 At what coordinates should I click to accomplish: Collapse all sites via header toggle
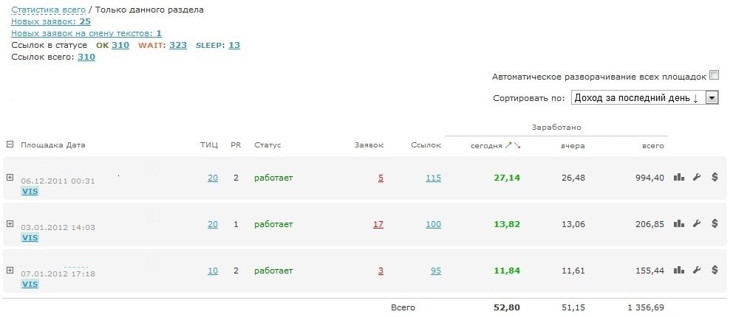(10, 144)
